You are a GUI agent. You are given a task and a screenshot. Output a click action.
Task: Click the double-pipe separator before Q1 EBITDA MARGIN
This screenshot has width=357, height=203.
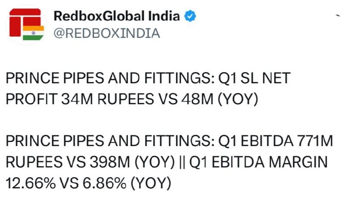tap(182, 162)
